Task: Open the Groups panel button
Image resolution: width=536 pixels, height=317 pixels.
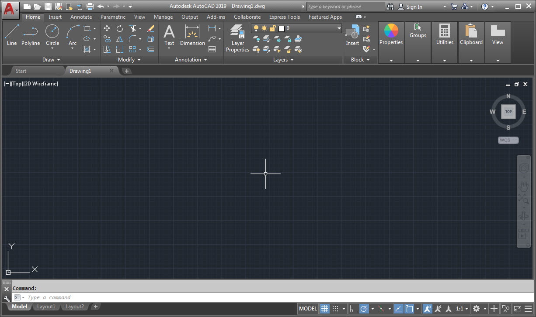Action: (x=418, y=42)
